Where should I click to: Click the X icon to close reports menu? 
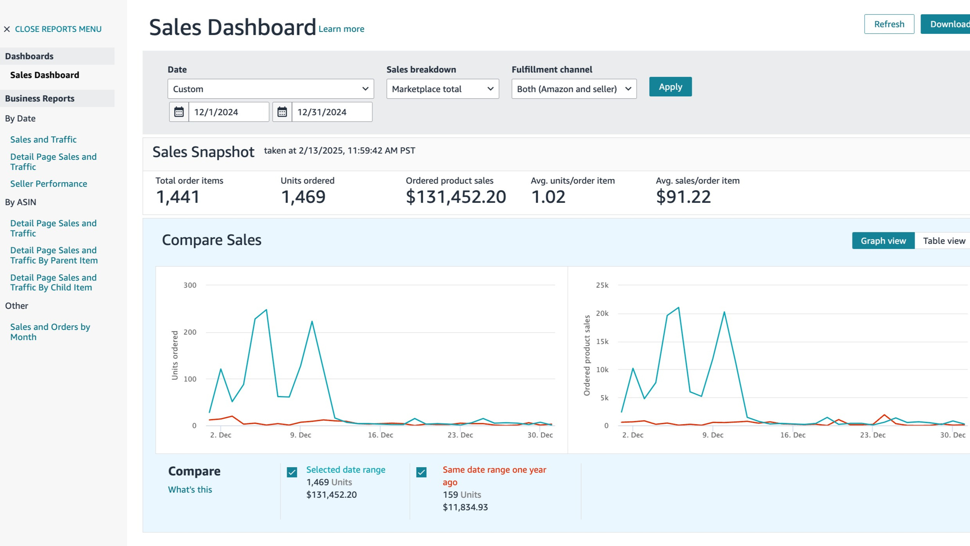(x=7, y=29)
